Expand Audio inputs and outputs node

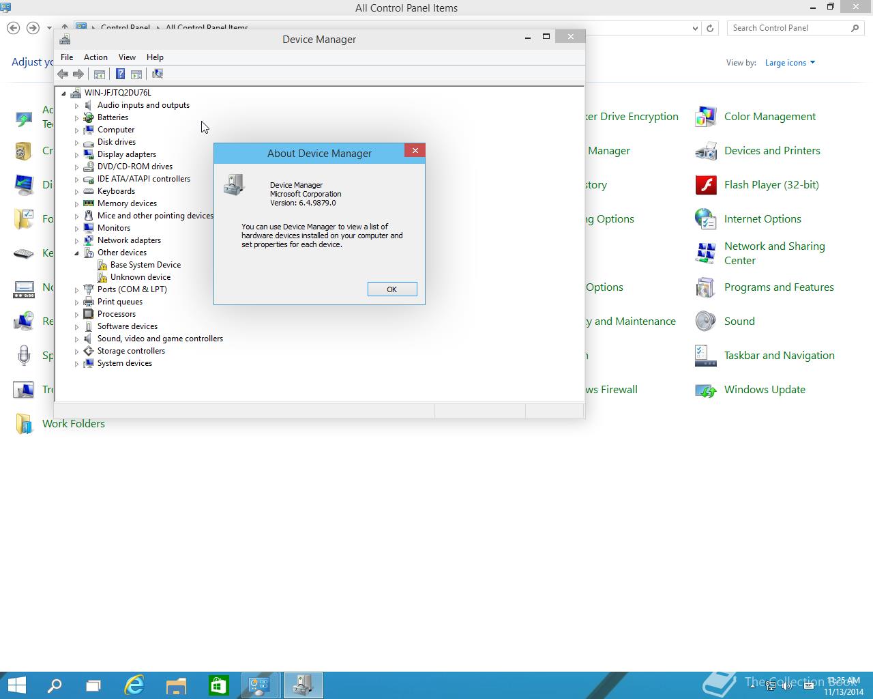click(76, 106)
